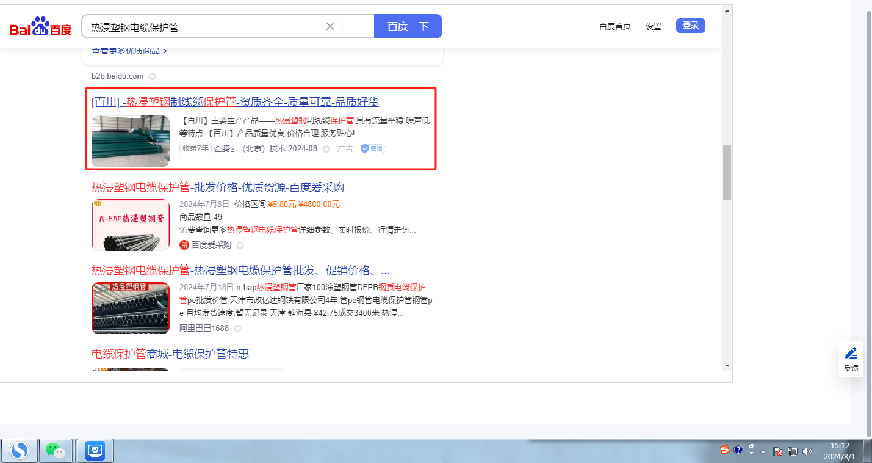Open Sogou browser from the taskbar
This screenshot has width=872, height=463.
tap(20, 451)
